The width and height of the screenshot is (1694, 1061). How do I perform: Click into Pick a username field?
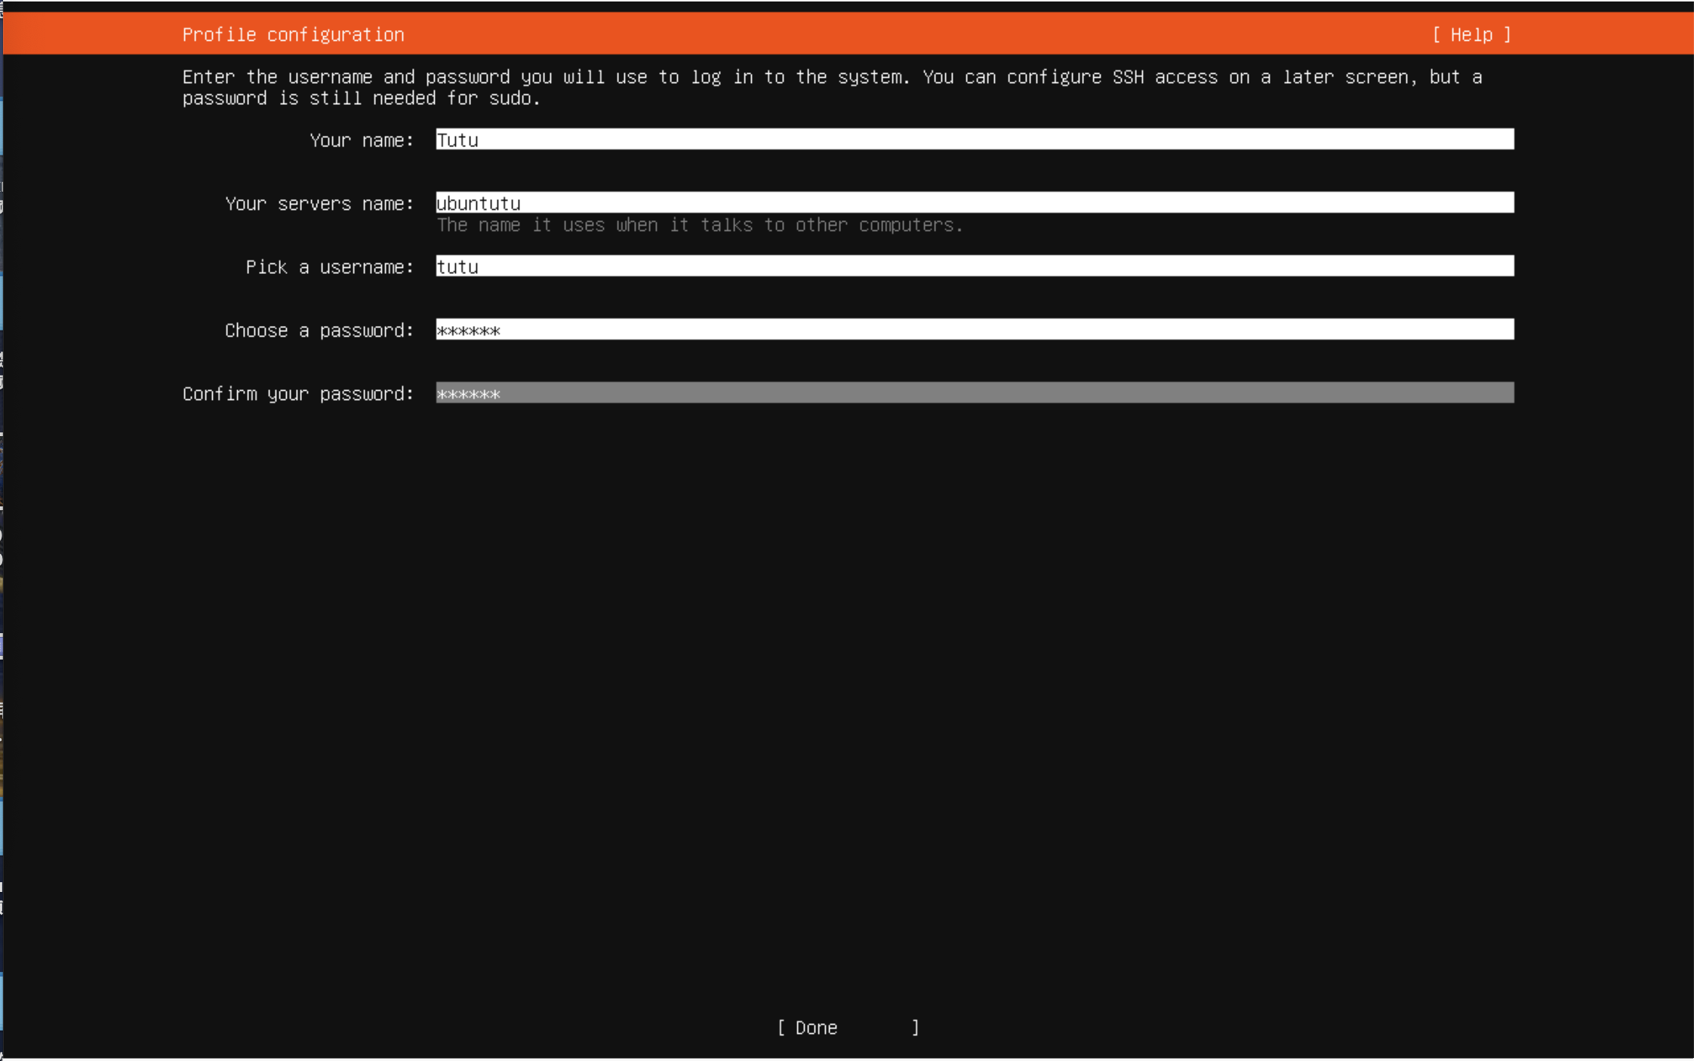pyautogui.click(x=974, y=266)
